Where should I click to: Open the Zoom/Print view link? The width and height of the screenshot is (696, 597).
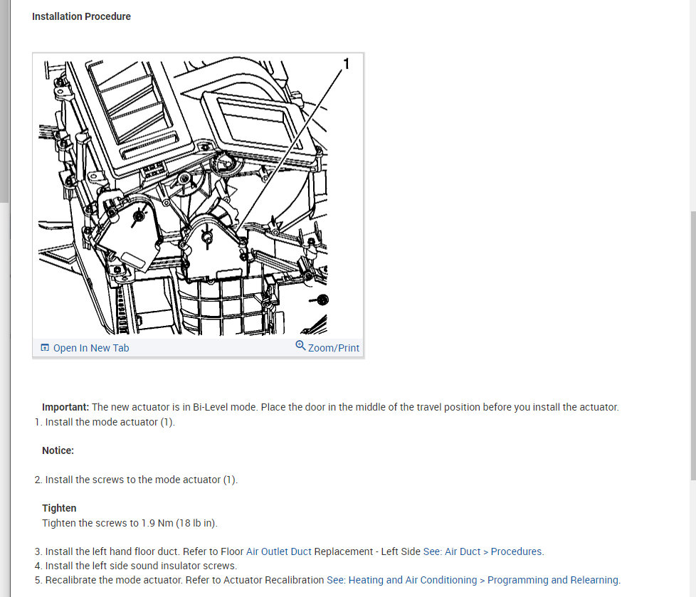coord(333,348)
